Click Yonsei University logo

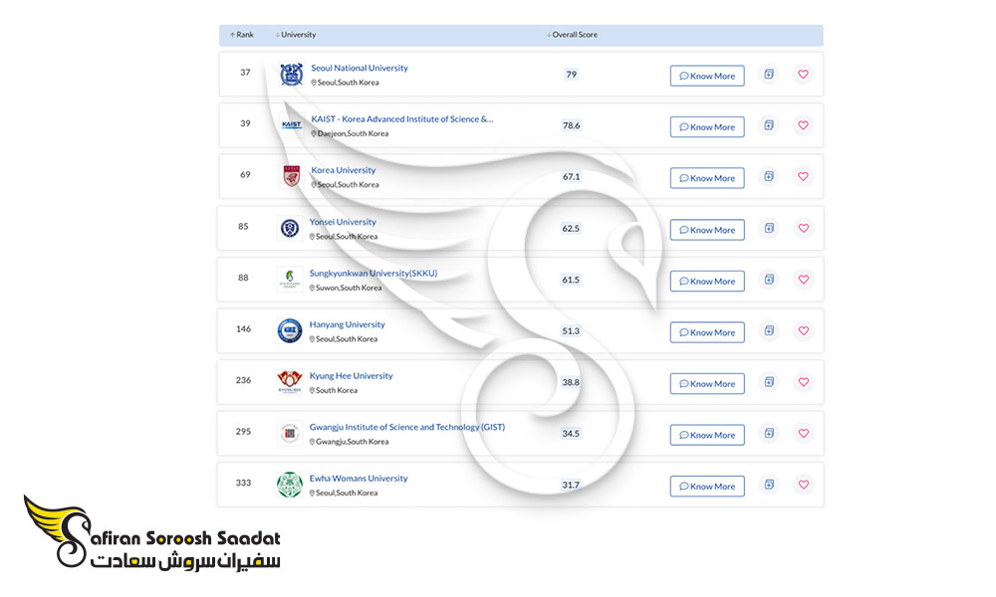[x=290, y=228]
